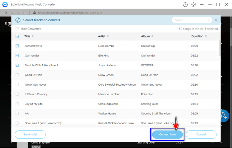
Task: Click Joy Of My Life title
Action: coord(34,104)
